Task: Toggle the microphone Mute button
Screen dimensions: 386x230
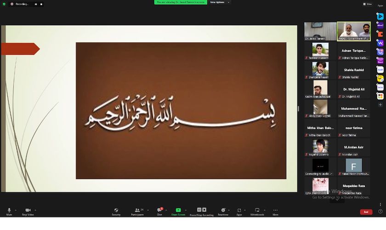Action: coord(9,210)
